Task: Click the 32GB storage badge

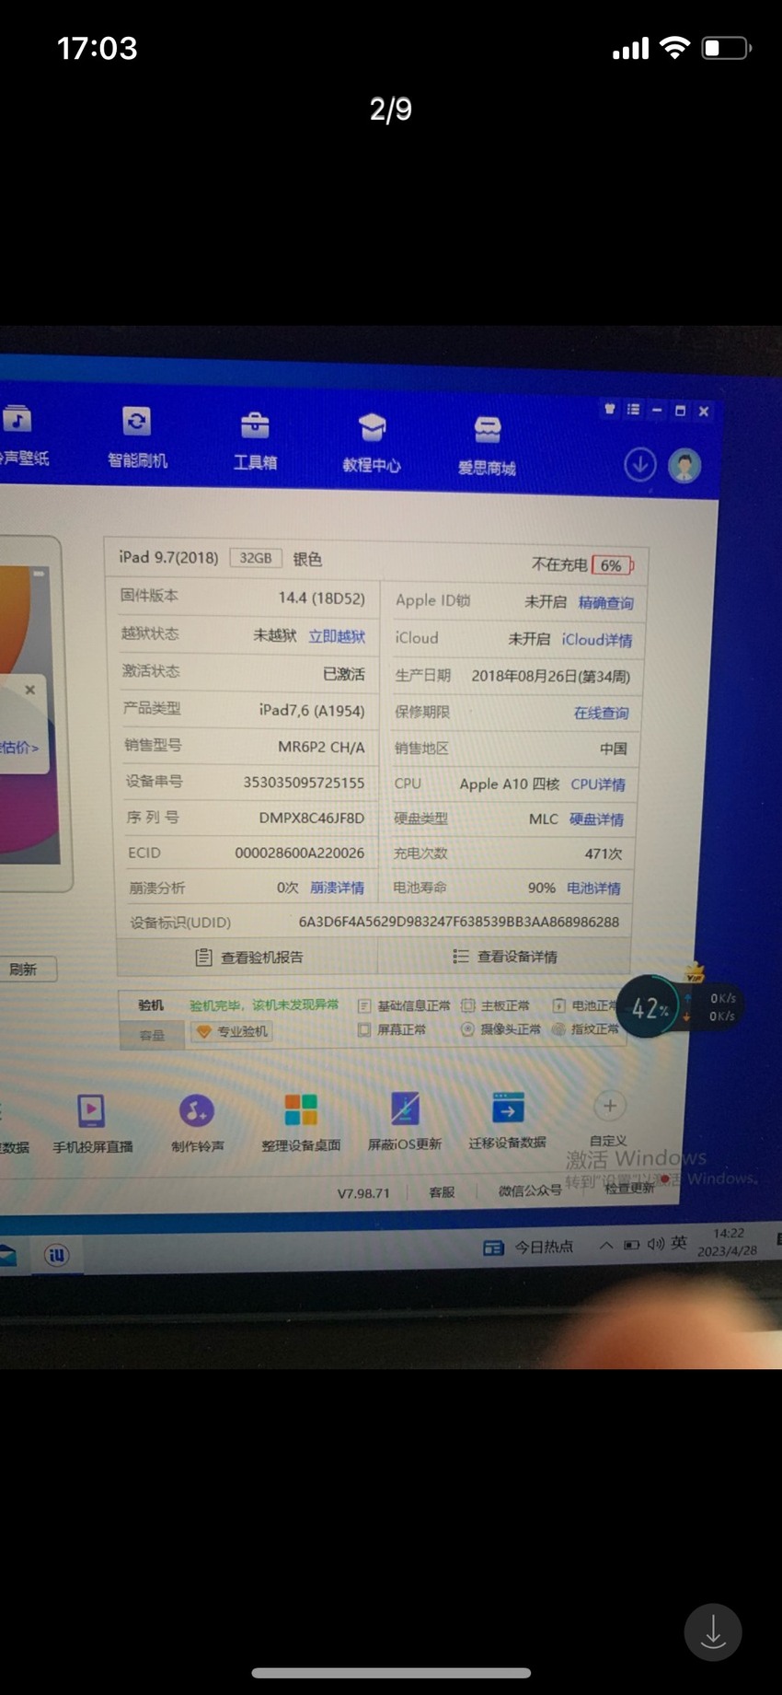Action: click(x=256, y=558)
